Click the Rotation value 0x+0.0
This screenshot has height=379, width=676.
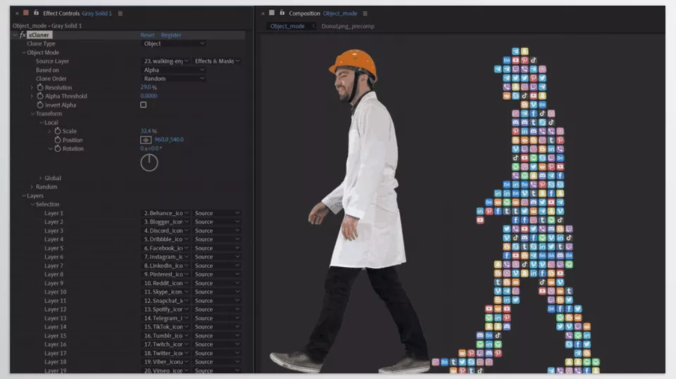pos(151,148)
